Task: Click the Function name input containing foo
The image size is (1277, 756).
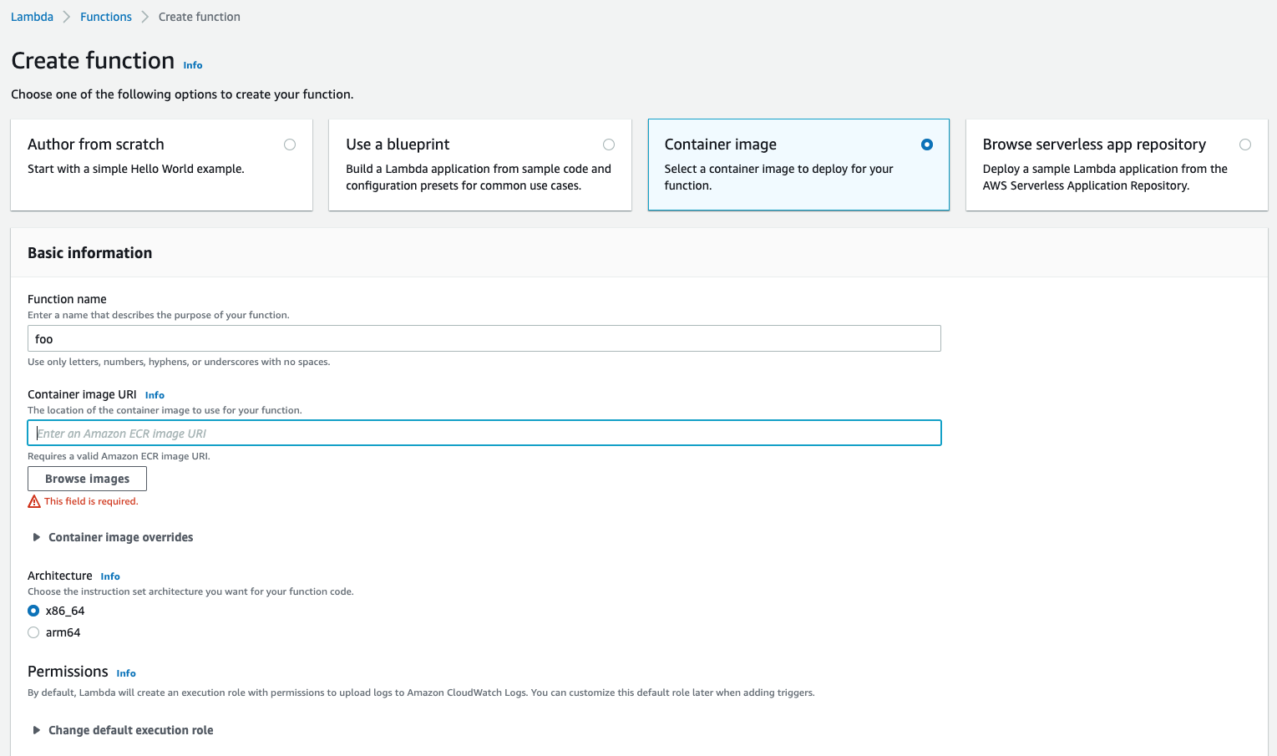Action: coord(484,338)
